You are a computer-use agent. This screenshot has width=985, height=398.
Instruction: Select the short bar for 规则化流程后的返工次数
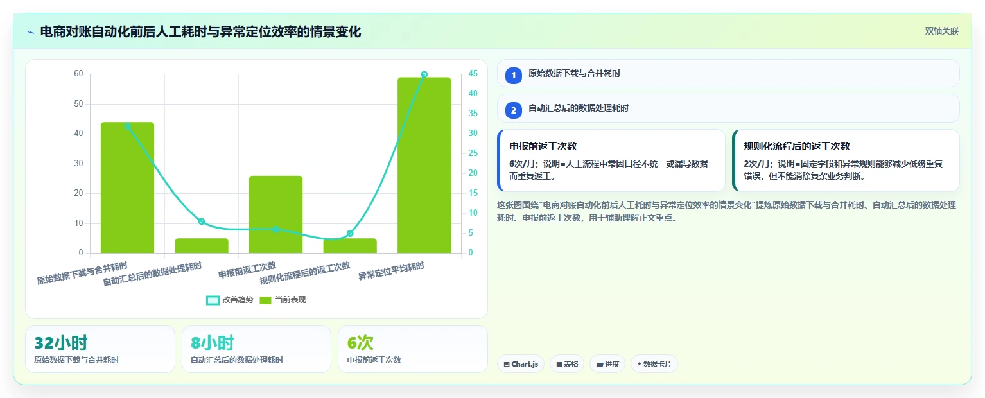click(350, 246)
